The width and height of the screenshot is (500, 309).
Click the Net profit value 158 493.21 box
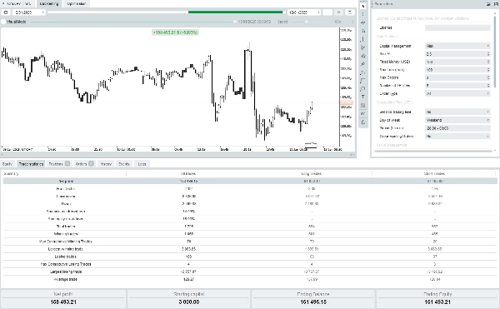point(63,298)
